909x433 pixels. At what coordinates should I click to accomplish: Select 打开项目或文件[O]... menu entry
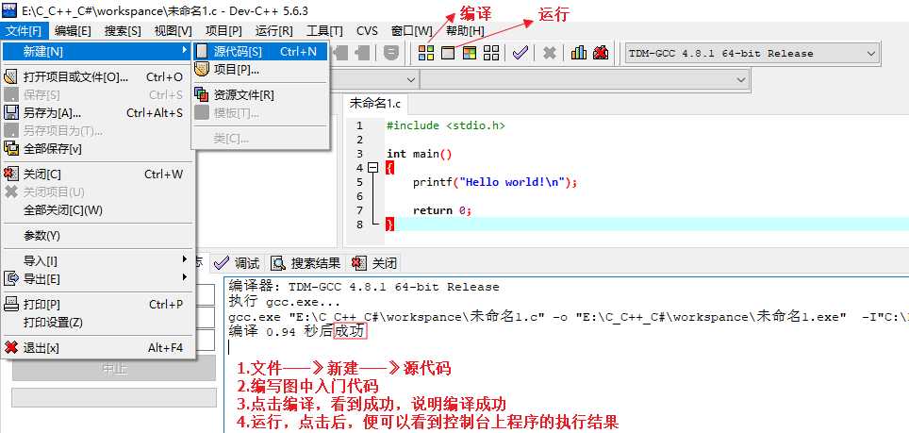click(x=99, y=77)
